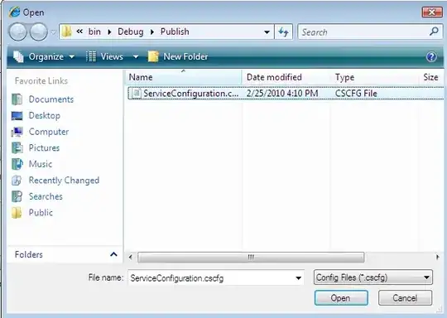
Task: Click the '2/25/2010 4:10 PM' date cell
Action: [282, 94]
